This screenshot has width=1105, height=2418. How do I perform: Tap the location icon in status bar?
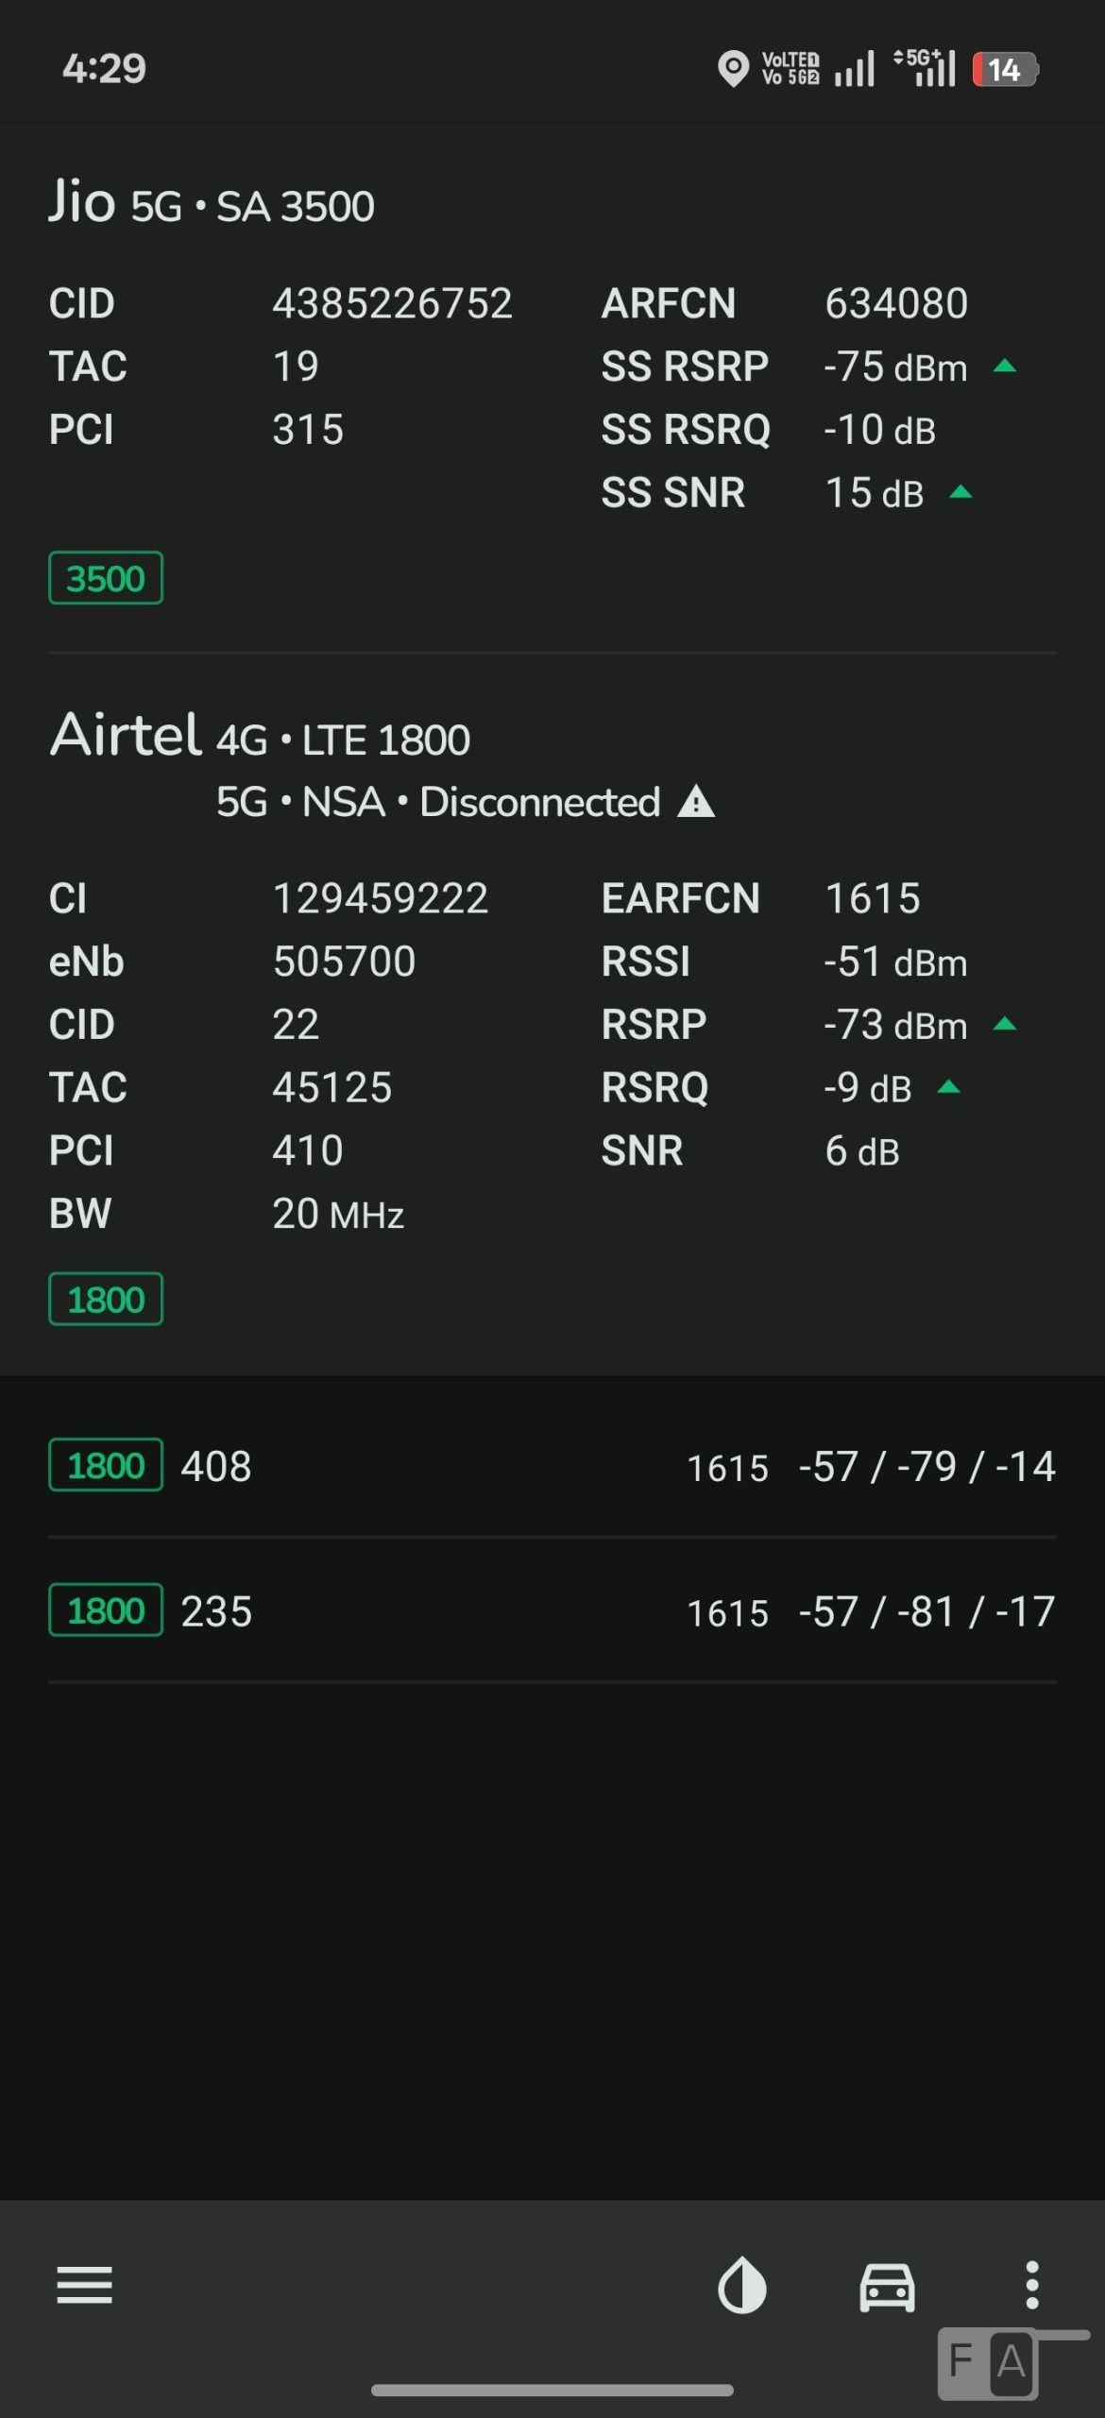[733, 69]
